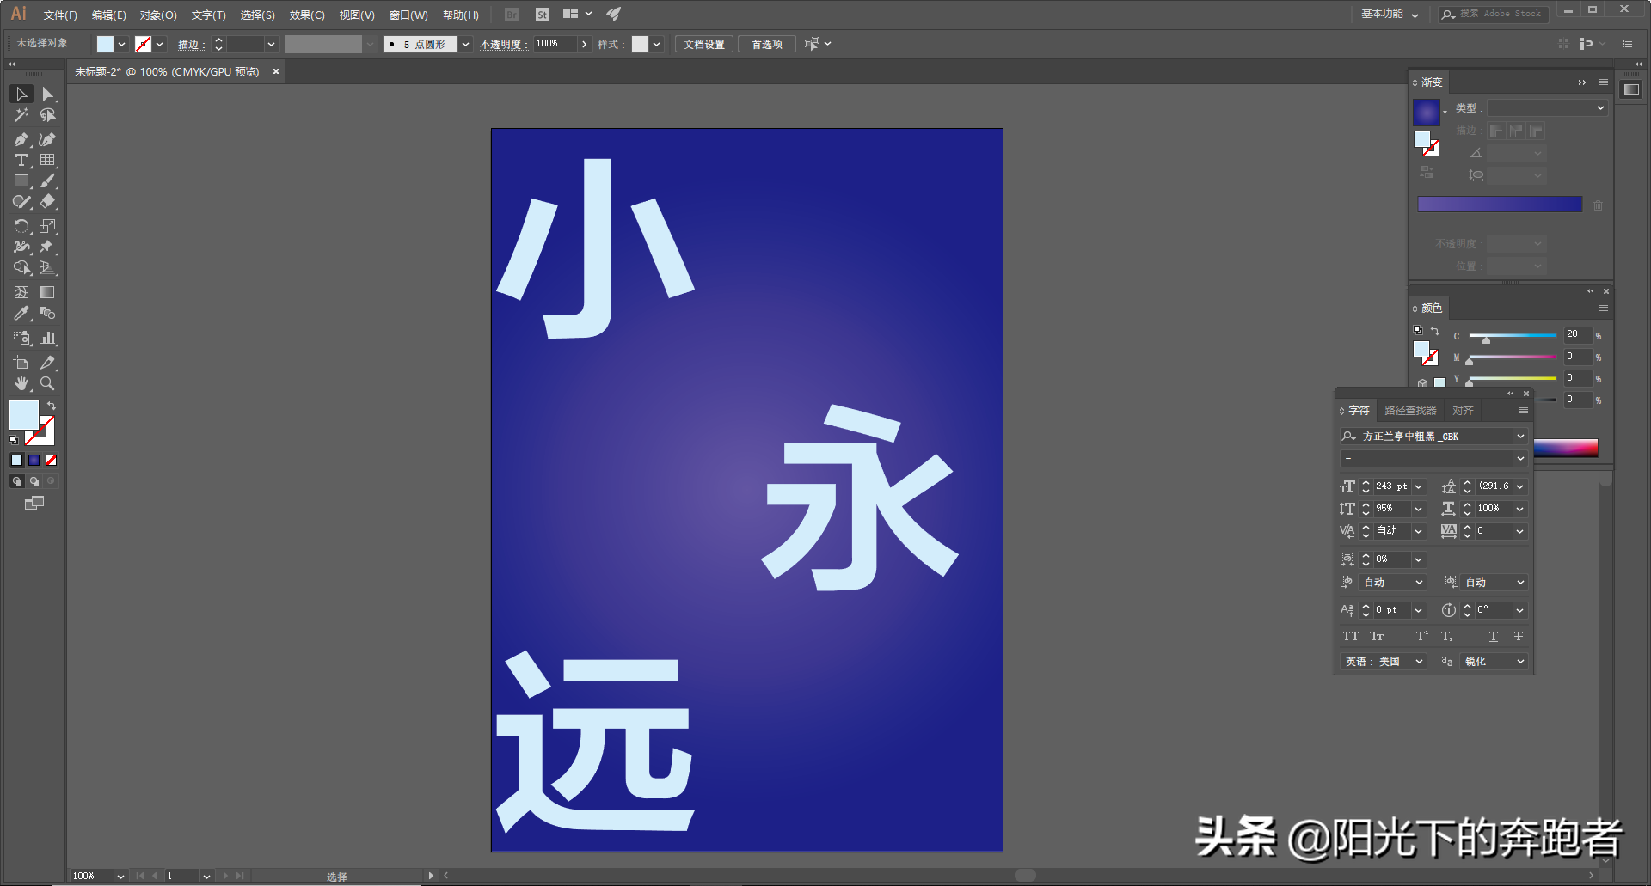Select the Rotate tool

coord(21,226)
